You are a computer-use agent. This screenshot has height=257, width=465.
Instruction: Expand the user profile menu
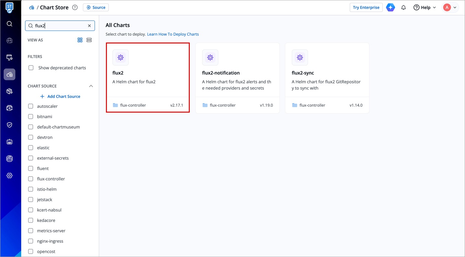[x=450, y=7]
